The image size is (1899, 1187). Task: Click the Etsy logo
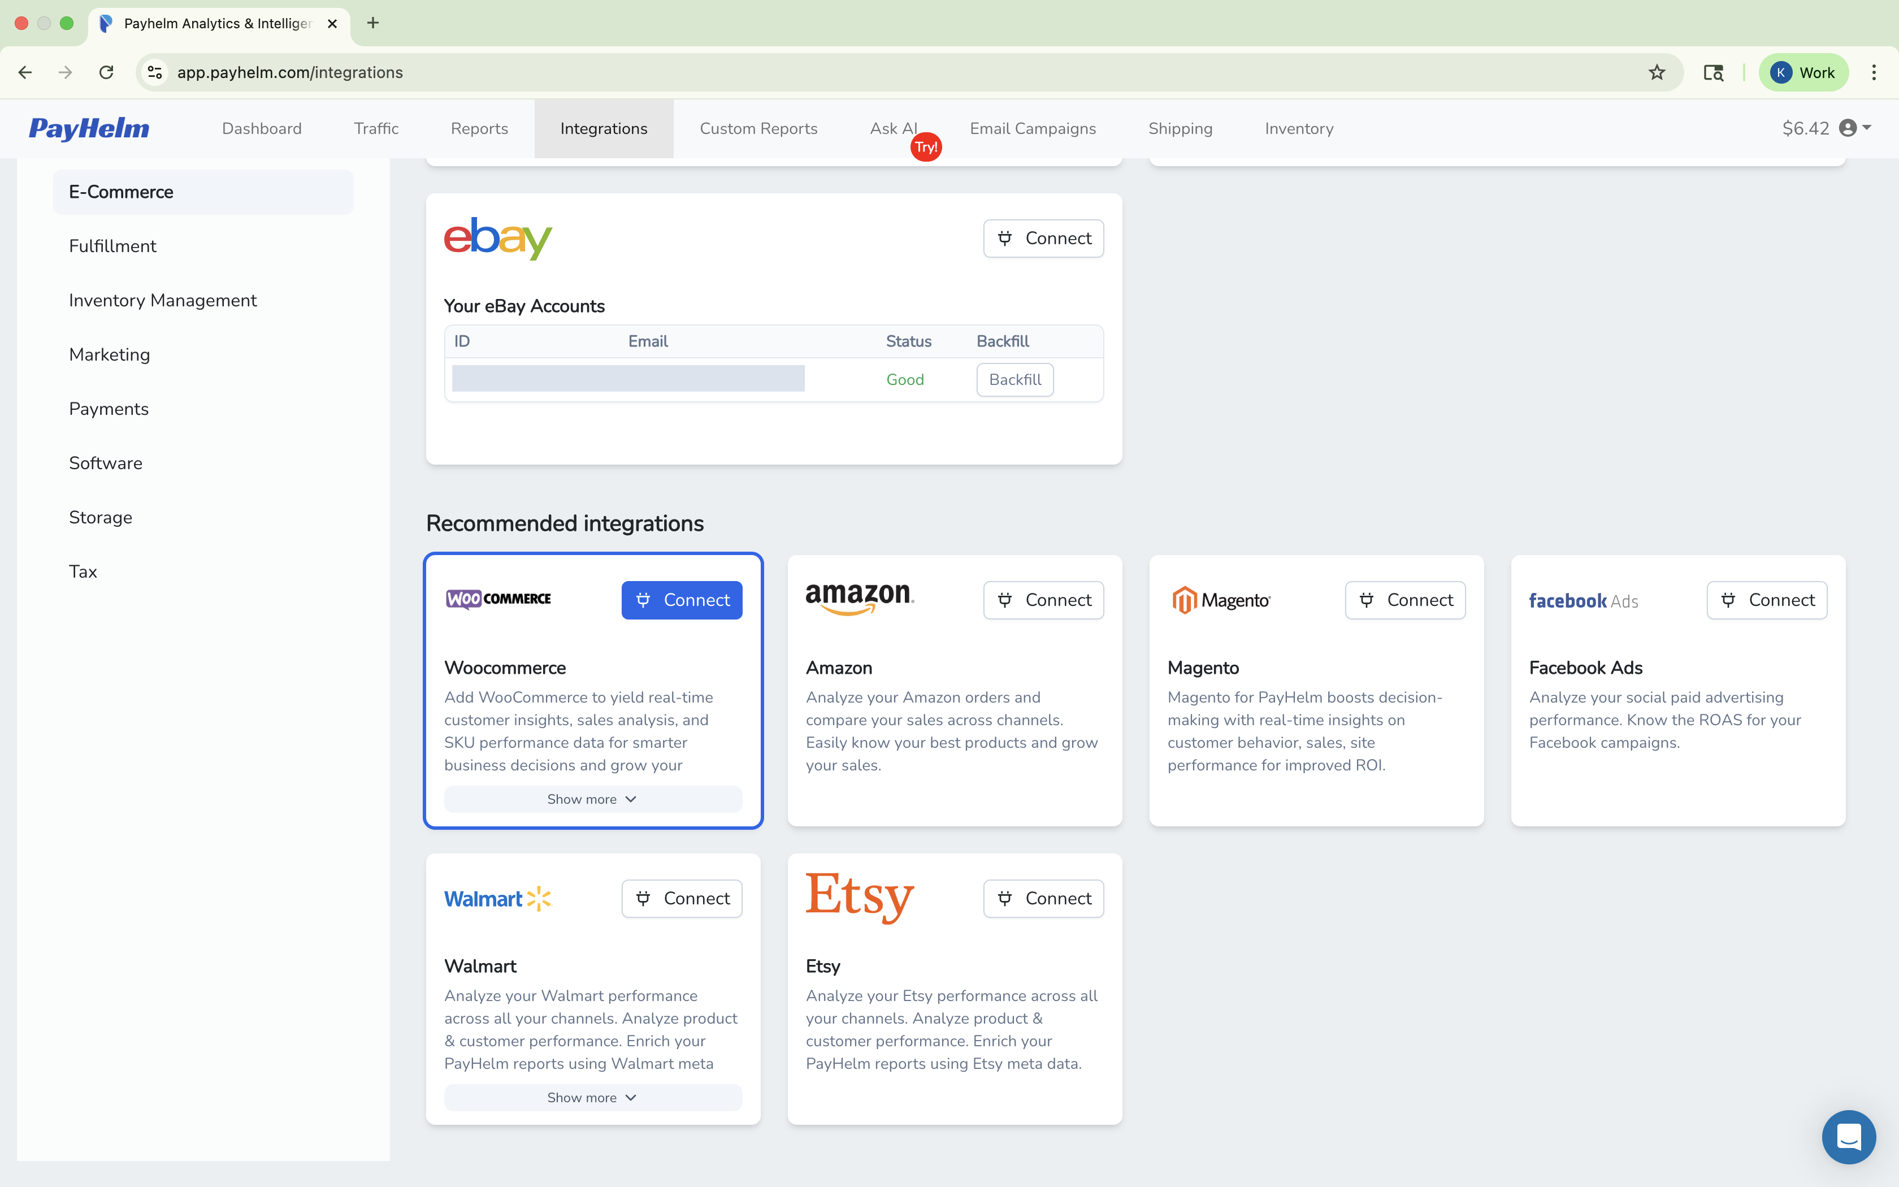point(859,898)
